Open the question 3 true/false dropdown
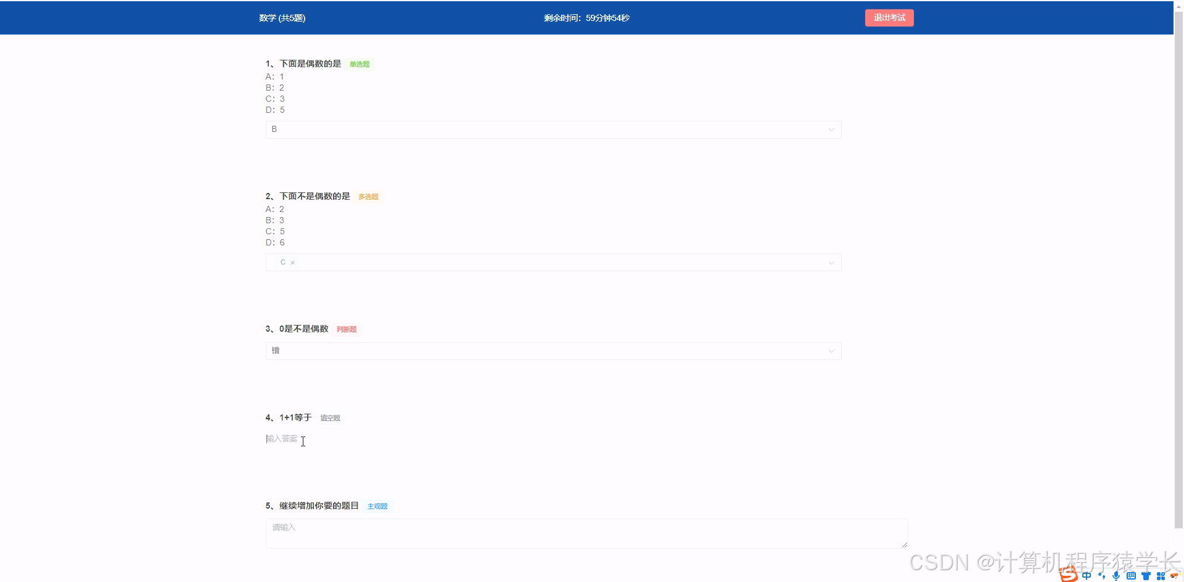 [x=553, y=351]
